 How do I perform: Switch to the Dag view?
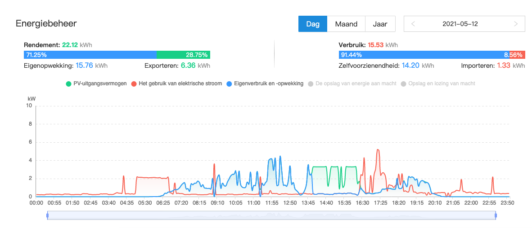[312, 24]
